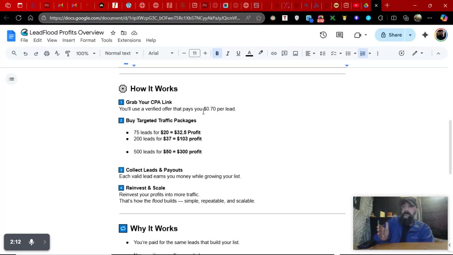Insert an image
This screenshot has height=255, width=453.
point(296,53)
